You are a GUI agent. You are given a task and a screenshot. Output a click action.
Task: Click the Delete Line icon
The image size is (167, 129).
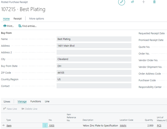tap(23, 109)
